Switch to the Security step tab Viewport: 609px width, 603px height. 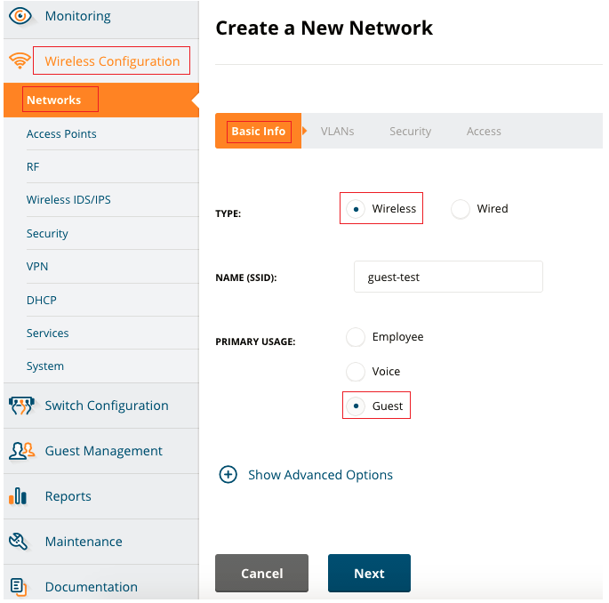pyautogui.click(x=410, y=132)
